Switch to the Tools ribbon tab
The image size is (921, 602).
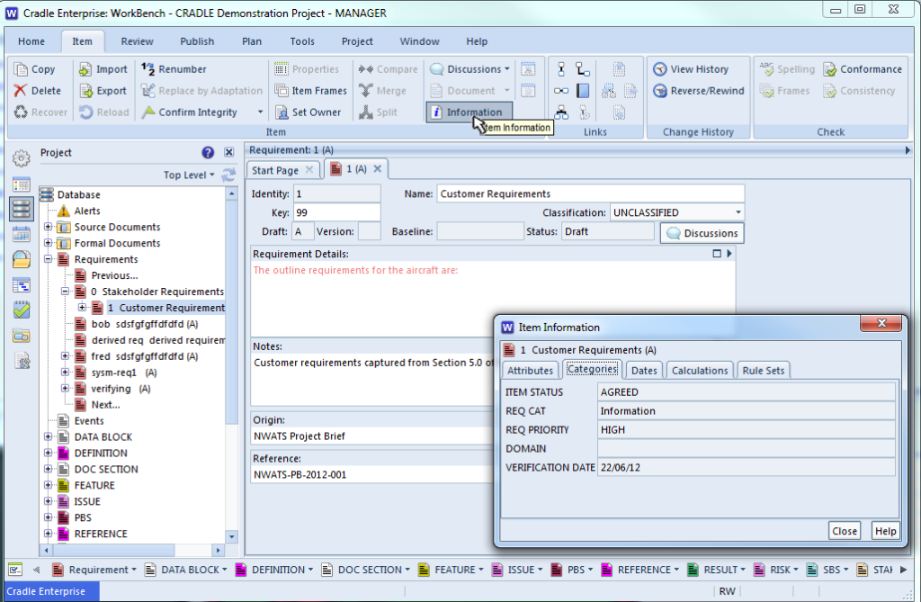click(302, 41)
